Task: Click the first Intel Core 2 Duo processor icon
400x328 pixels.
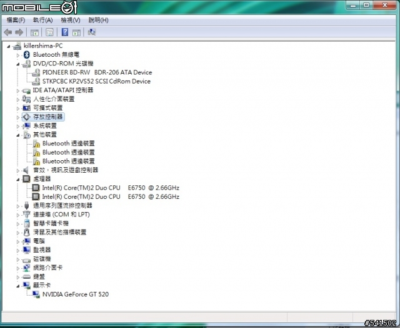Action: [x=36, y=188]
